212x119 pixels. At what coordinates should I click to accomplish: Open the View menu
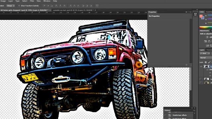pyautogui.click(x=38, y=1)
